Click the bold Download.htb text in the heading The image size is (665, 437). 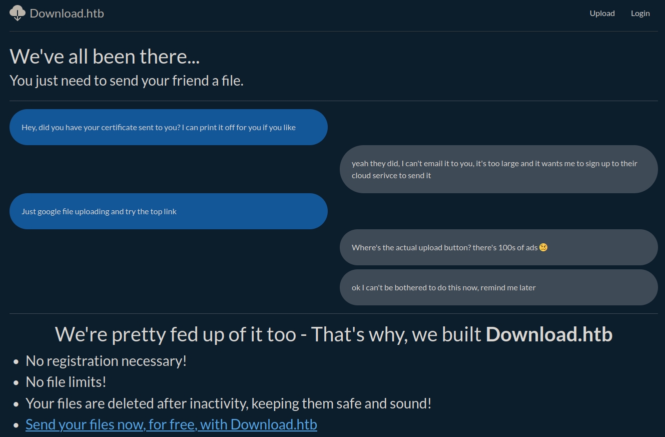pos(549,334)
